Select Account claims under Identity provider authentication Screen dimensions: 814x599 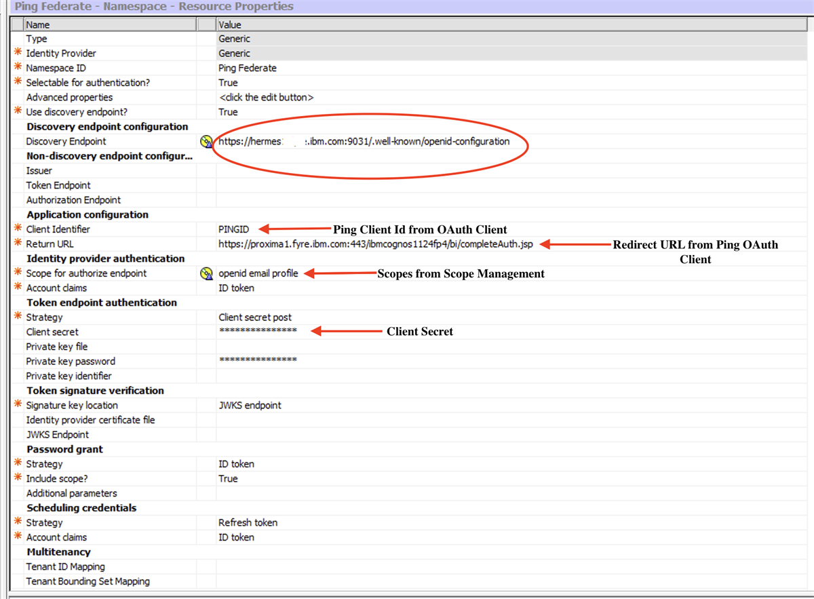56,288
